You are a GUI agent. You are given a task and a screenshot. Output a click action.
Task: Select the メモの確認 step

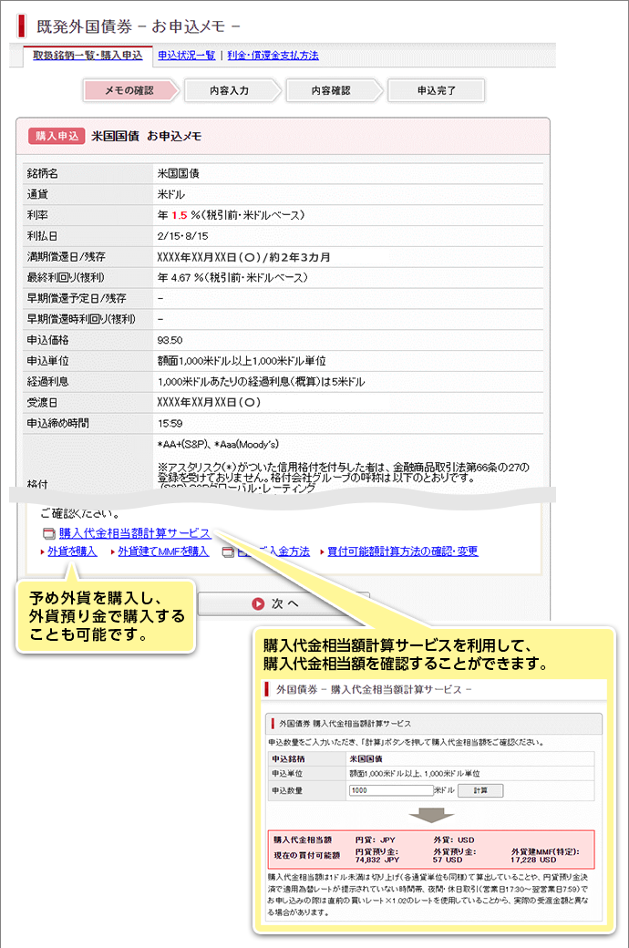coord(129,90)
